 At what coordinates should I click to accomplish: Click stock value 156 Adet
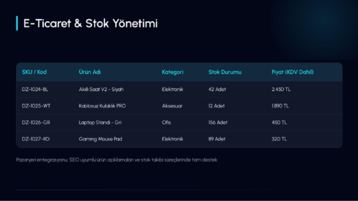coord(218,123)
